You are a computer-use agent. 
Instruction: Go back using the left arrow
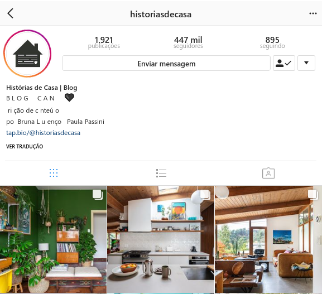point(10,13)
